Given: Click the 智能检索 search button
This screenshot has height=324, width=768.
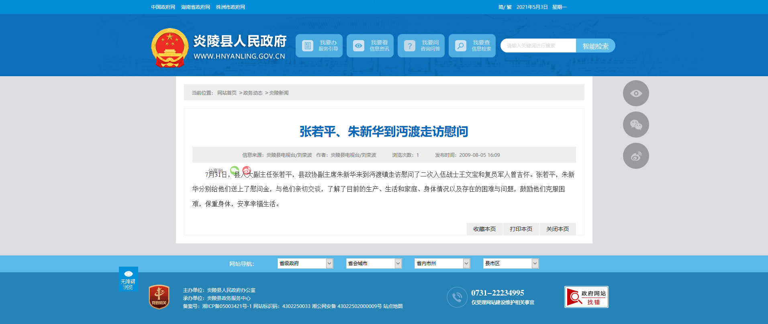Looking at the screenshot, I should 595,46.
